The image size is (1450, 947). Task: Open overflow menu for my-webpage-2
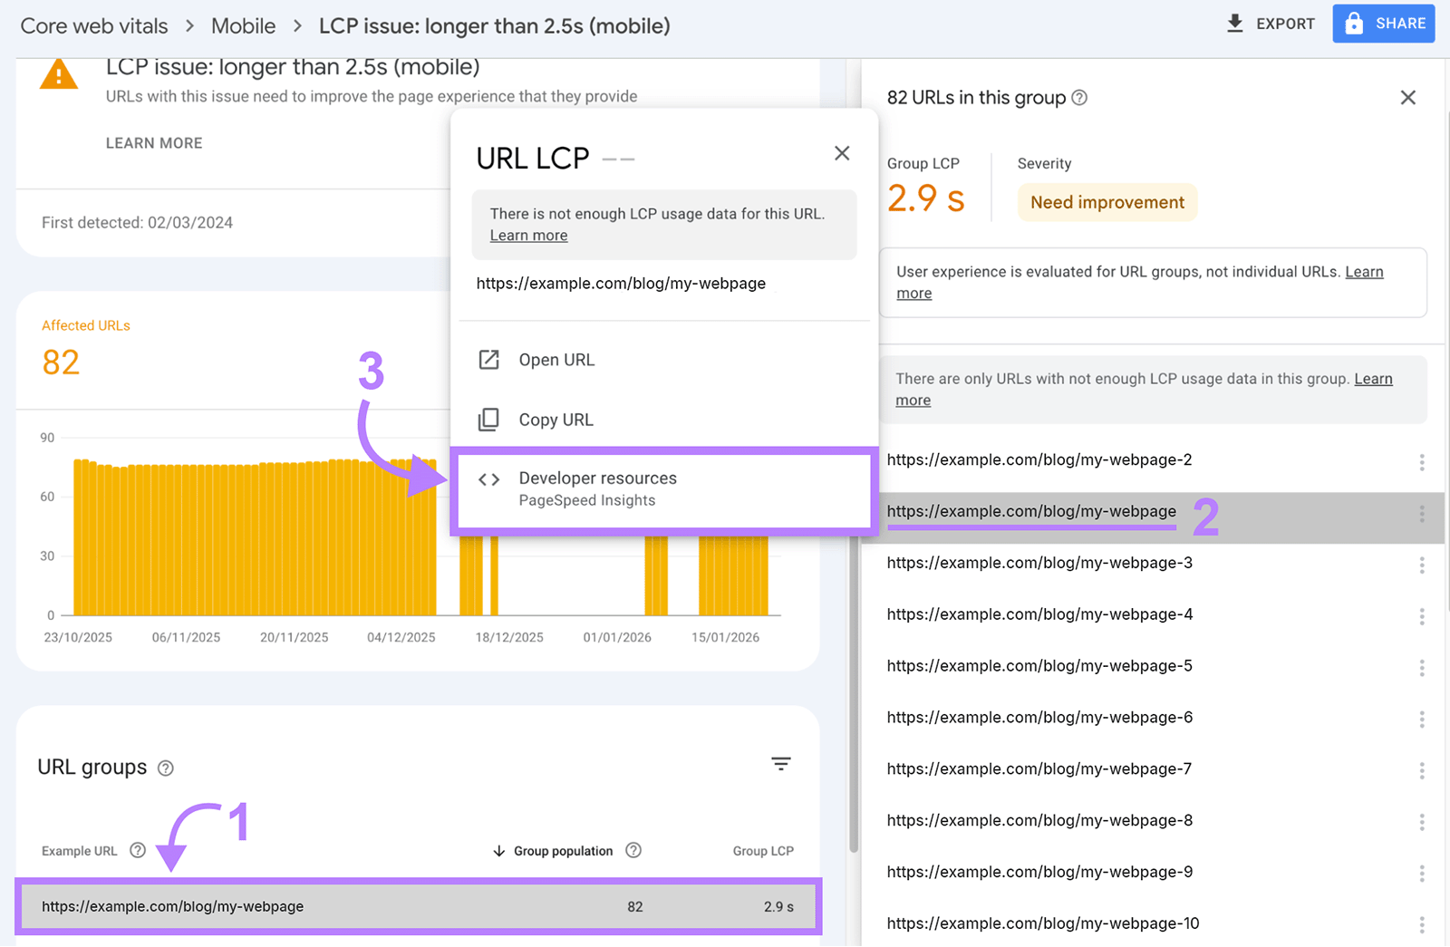click(1421, 462)
